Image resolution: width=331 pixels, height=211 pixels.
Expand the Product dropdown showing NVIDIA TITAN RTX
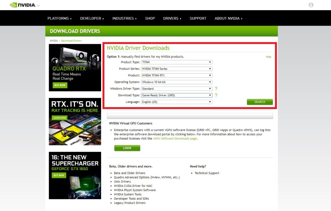[x=176, y=75]
